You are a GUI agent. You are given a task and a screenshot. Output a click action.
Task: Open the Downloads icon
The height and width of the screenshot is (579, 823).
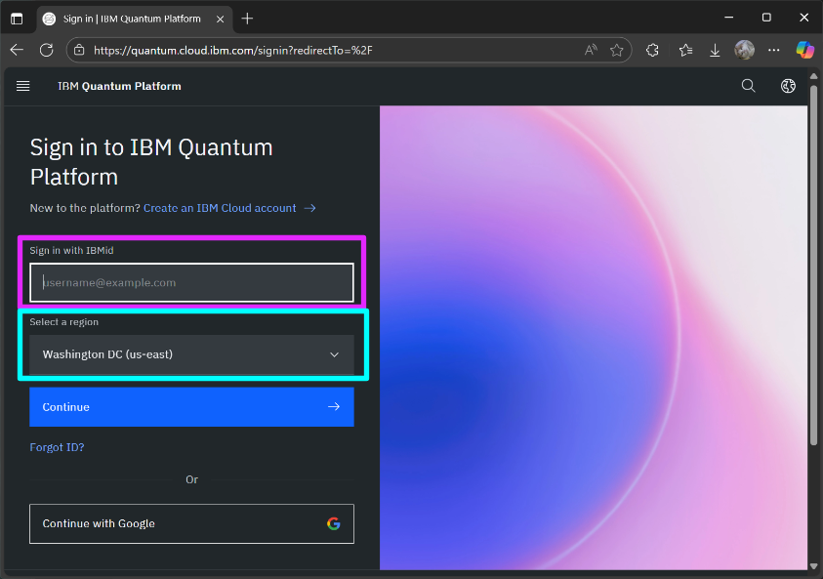point(715,50)
